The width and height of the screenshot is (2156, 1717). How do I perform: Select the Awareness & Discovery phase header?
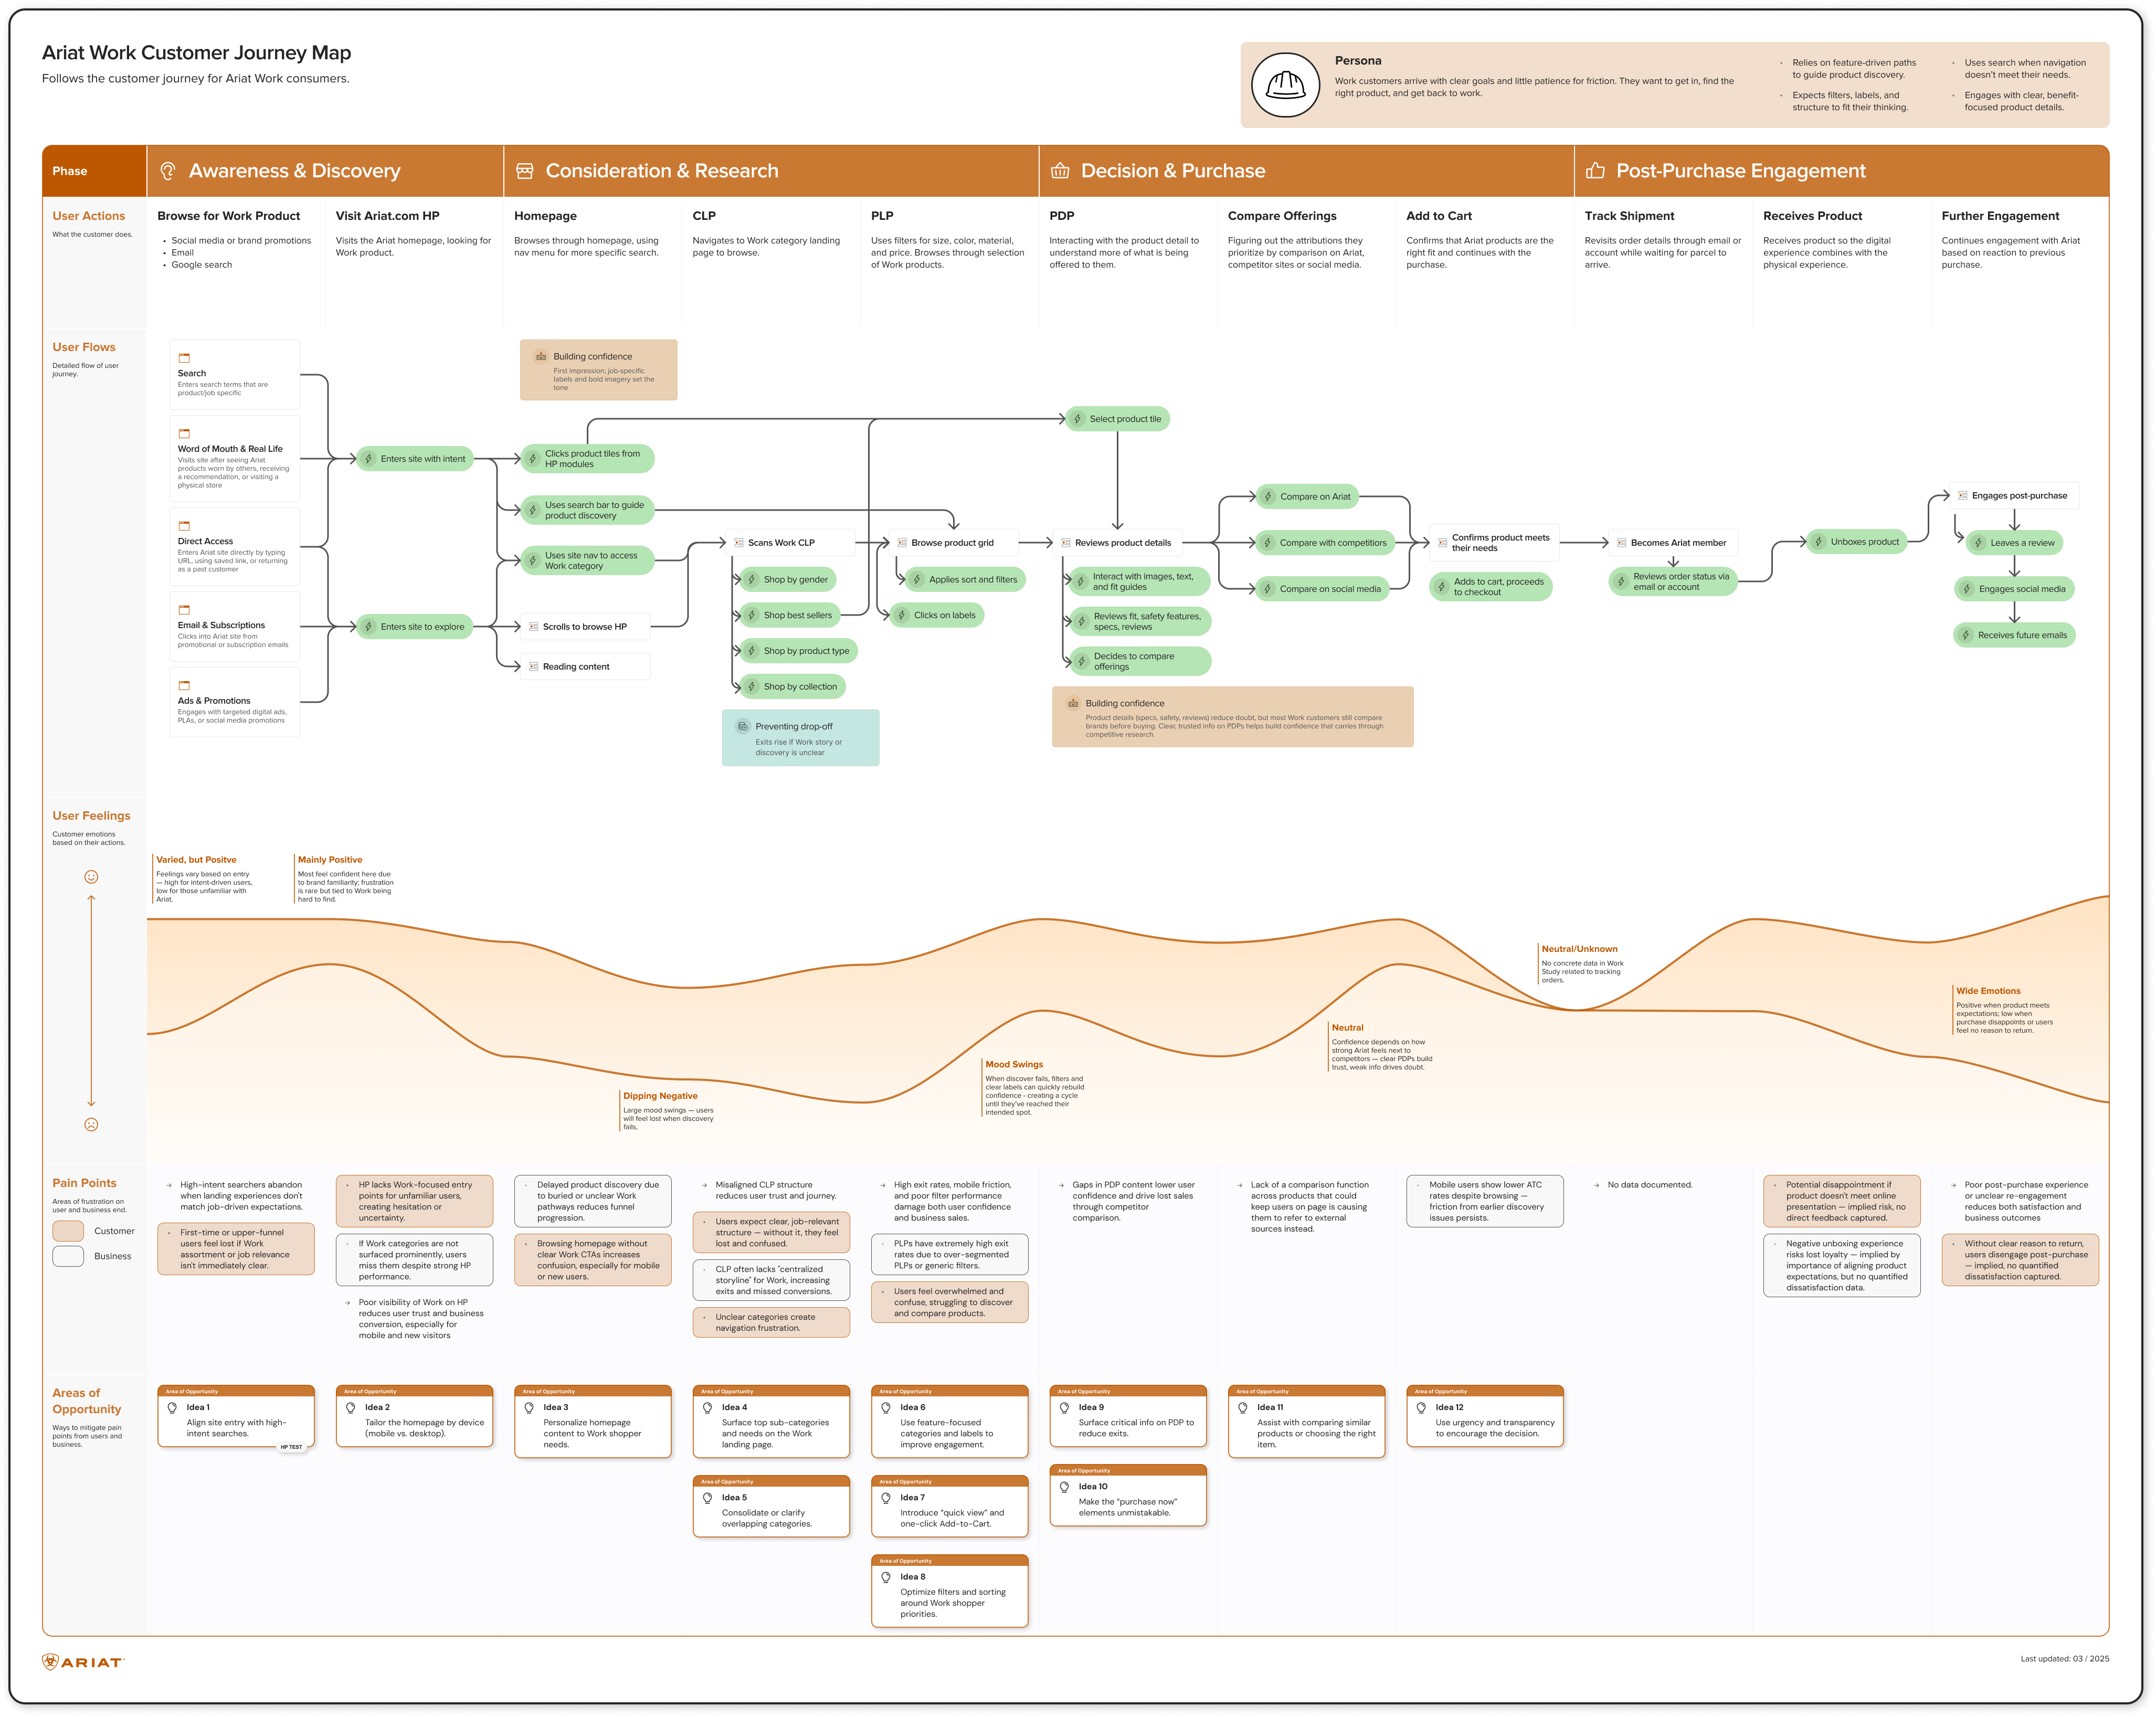[x=325, y=171]
